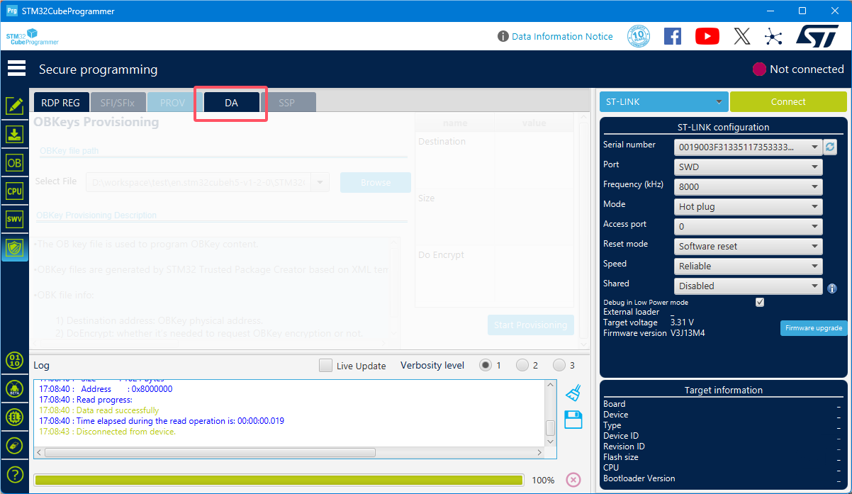Refresh the ST-LINK serial number list
The image size is (852, 494).
point(830,147)
